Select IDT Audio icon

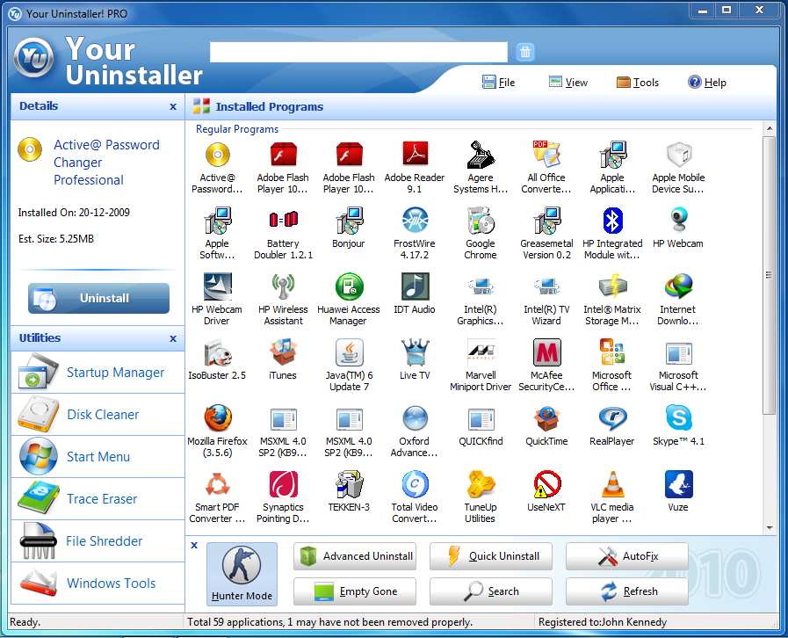click(x=416, y=286)
